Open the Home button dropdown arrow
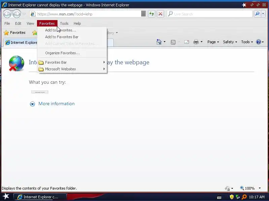 [164, 42]
